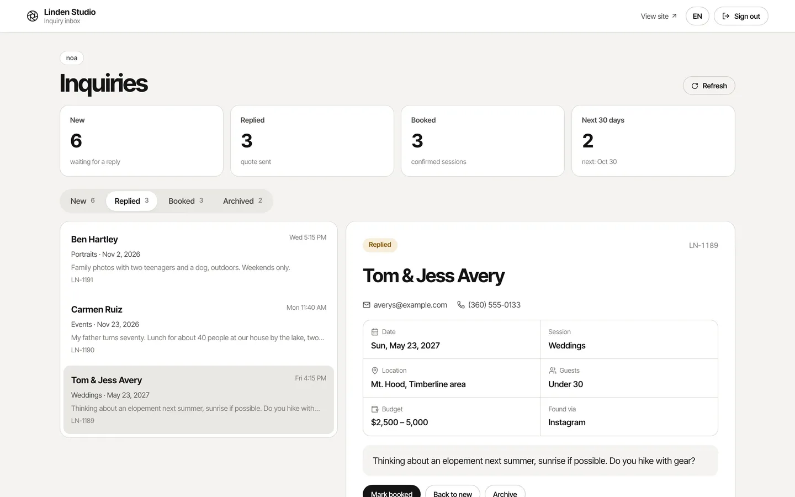
Task: Click the Replied stat card with quote sent
Action: pos(312,141)
